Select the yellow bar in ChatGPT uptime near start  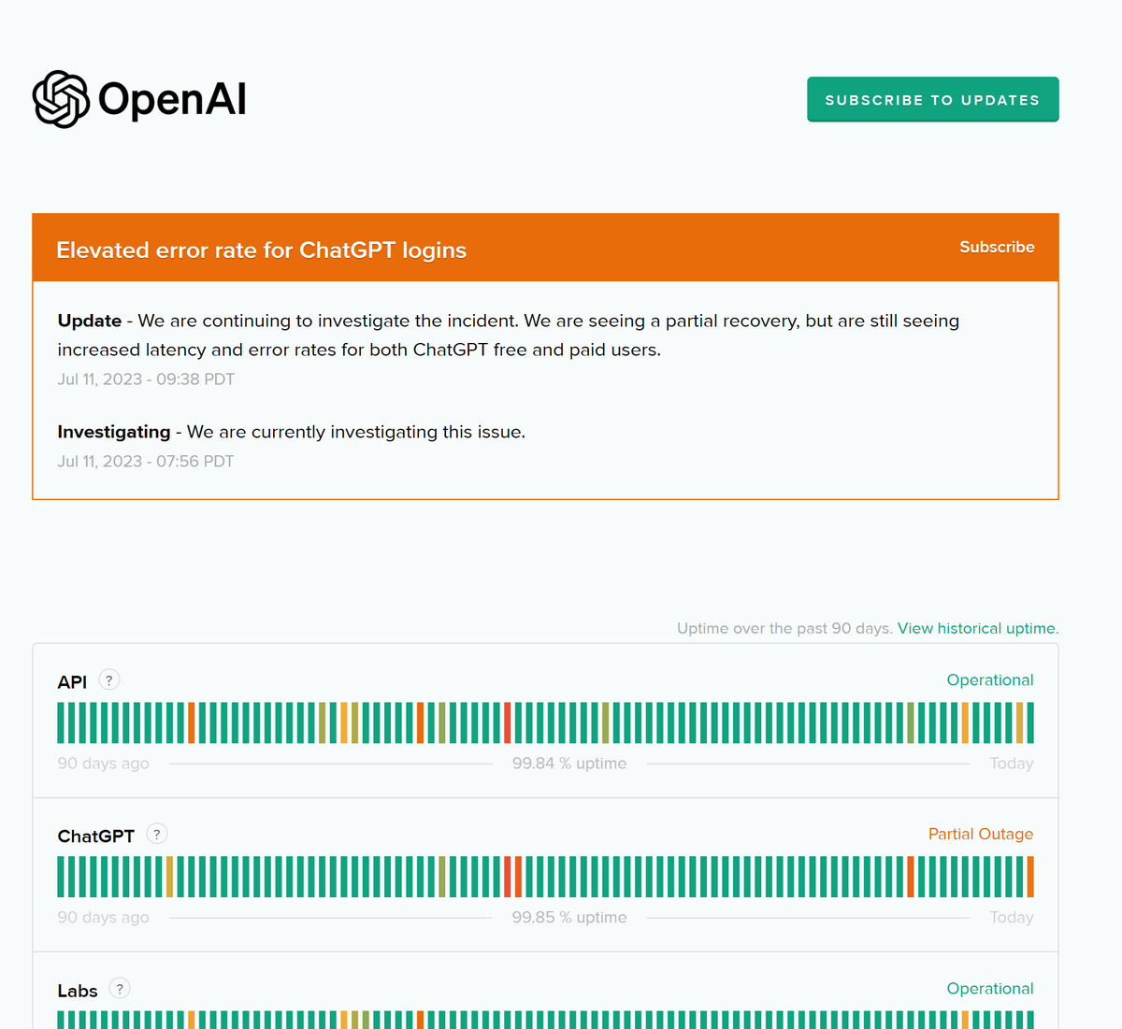click(x=170, y=878)
